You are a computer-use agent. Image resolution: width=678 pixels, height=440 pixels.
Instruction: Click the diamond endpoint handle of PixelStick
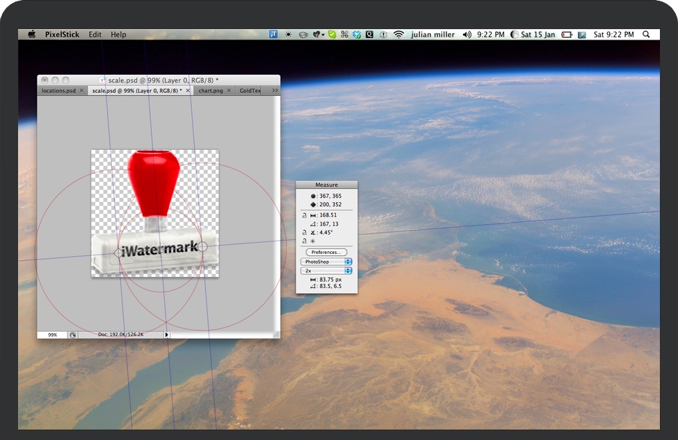[118, 254]
